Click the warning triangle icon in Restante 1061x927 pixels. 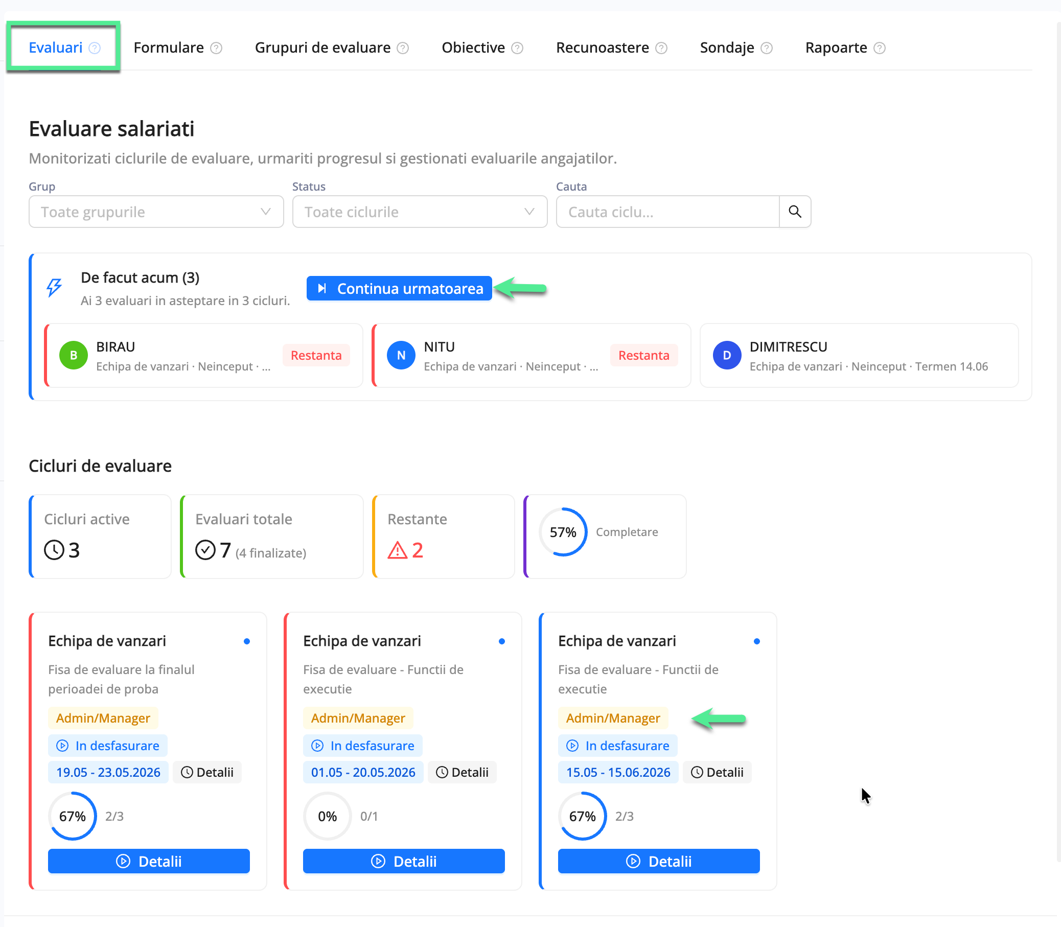point(397,550)
